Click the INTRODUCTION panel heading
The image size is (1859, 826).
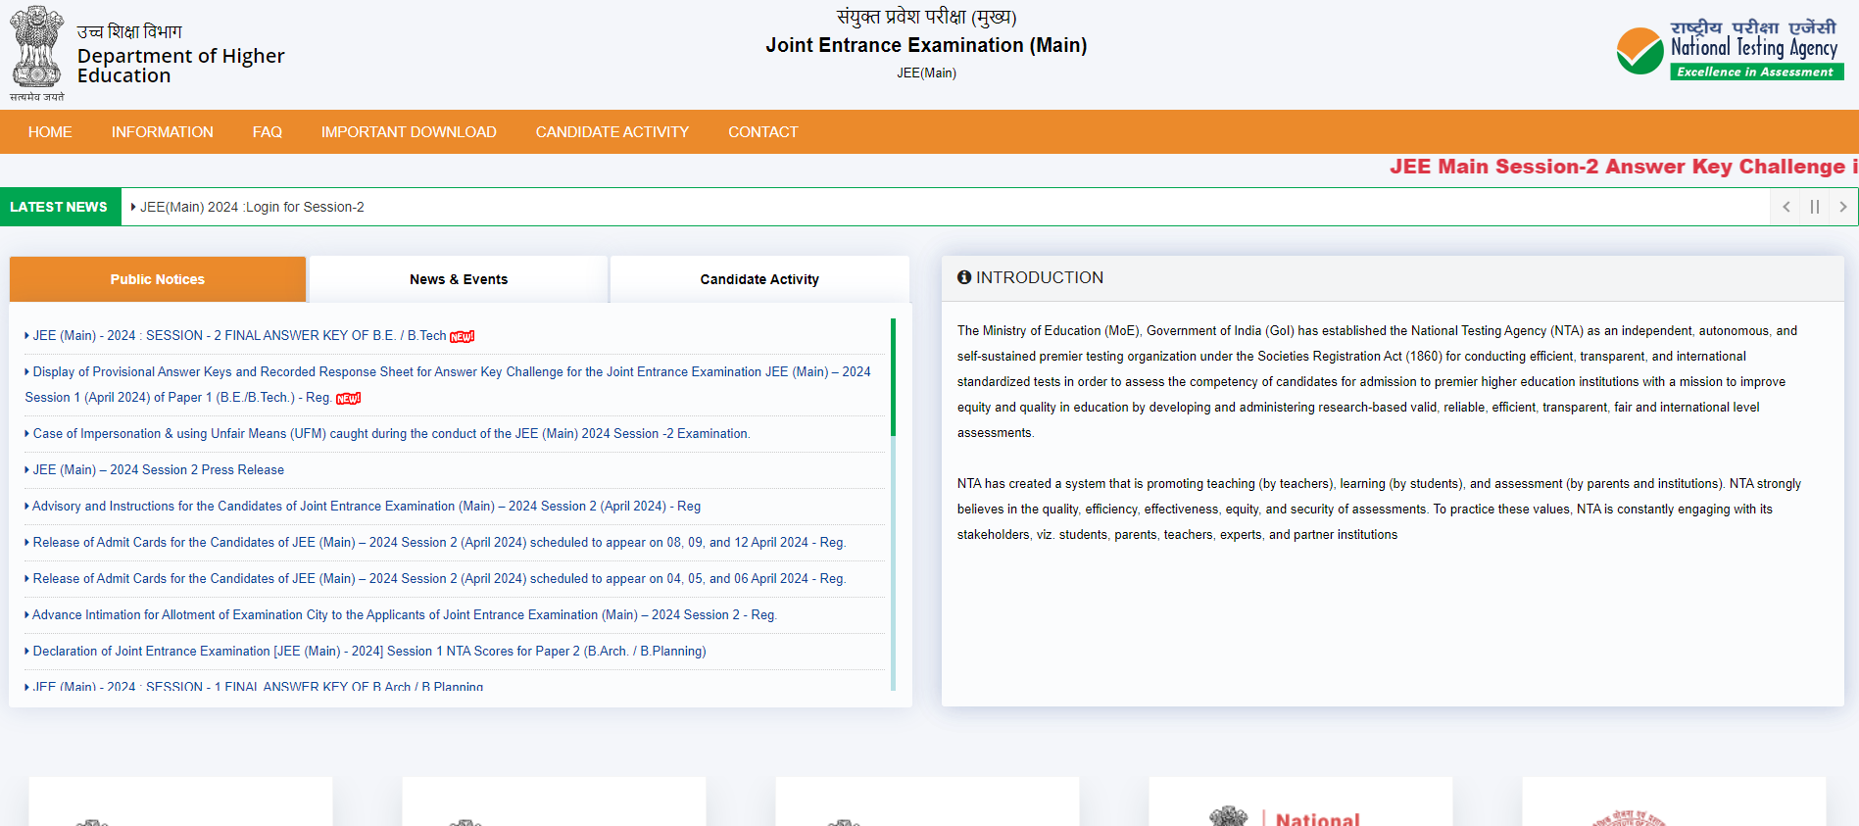1040,277
